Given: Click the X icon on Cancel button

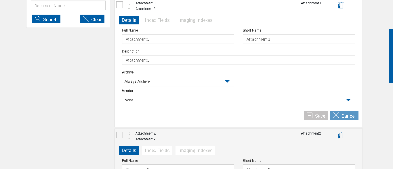Looking at the screenshot, I should pos(336,115).
